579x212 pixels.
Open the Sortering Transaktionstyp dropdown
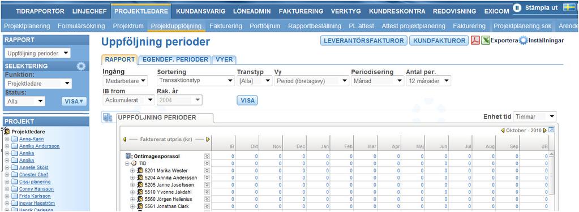[x=196, y=80]
